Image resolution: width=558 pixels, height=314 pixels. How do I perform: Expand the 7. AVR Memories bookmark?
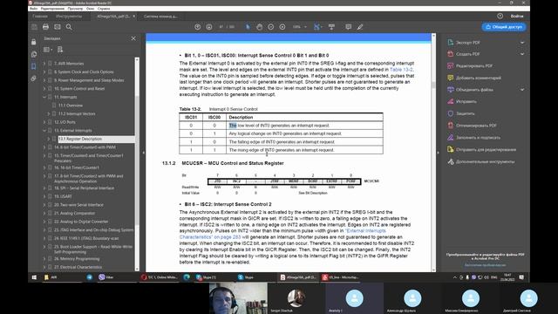(x=44, y=64)
